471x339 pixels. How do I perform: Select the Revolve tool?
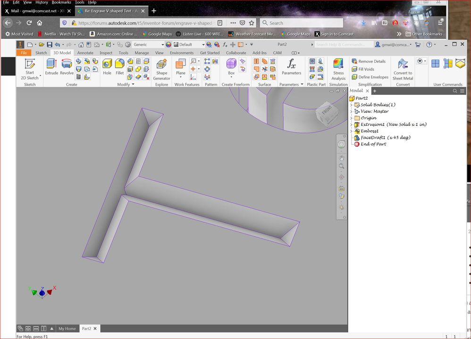tap(67, 66)
